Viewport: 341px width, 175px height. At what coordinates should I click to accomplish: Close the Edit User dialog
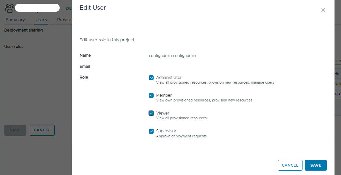[323, 10]
